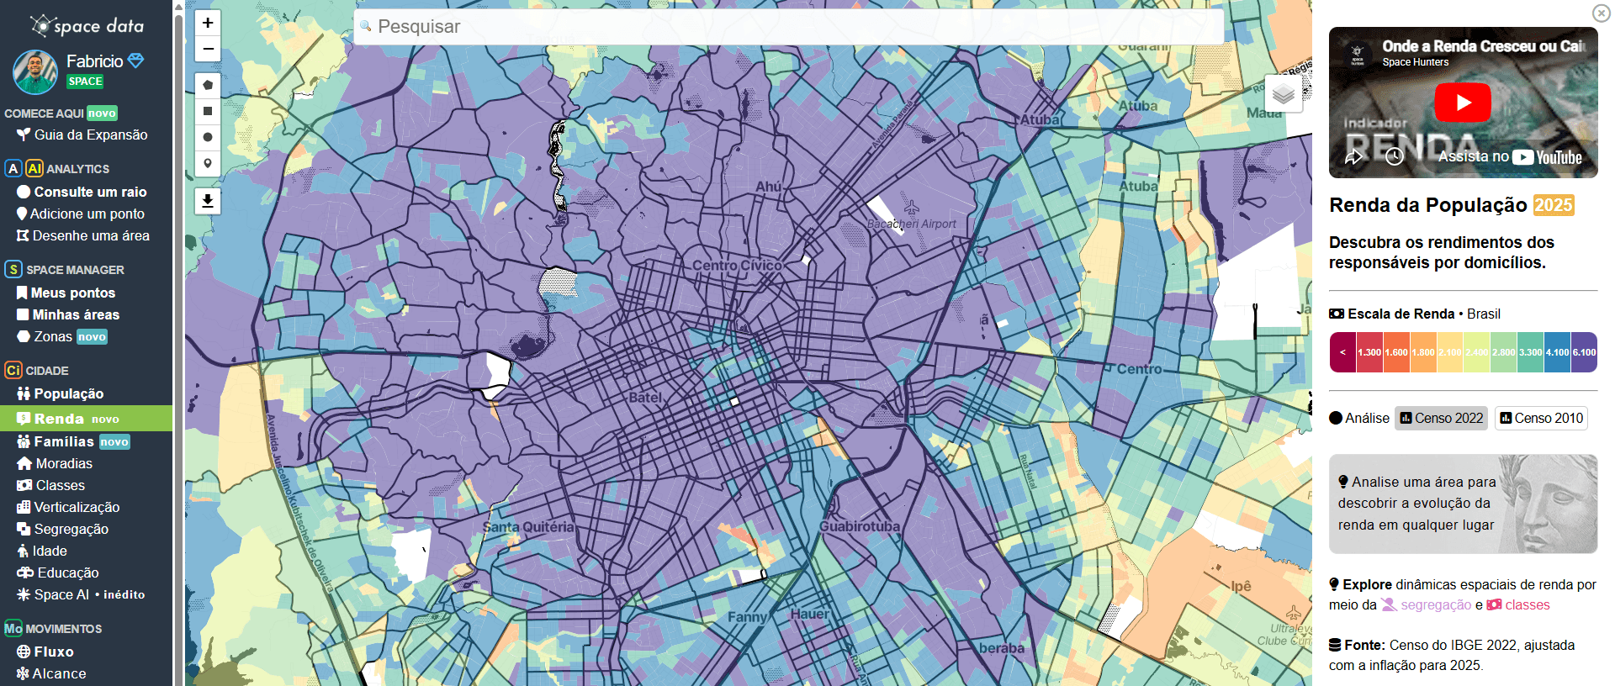Click the 4.100 income swatch

[1558, 352]
